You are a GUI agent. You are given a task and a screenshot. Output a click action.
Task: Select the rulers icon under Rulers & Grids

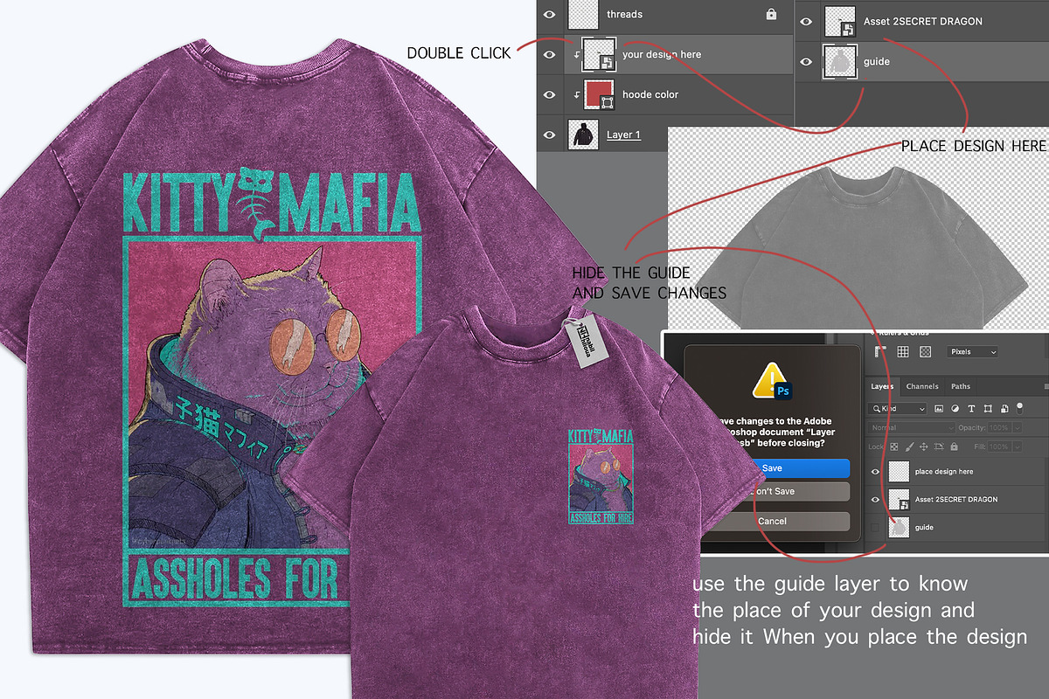click(880, 351)
